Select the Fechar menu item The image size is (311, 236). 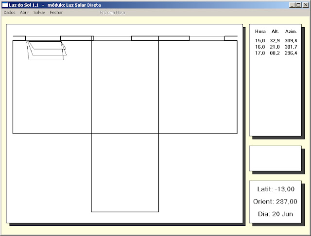tap(56, 13)
